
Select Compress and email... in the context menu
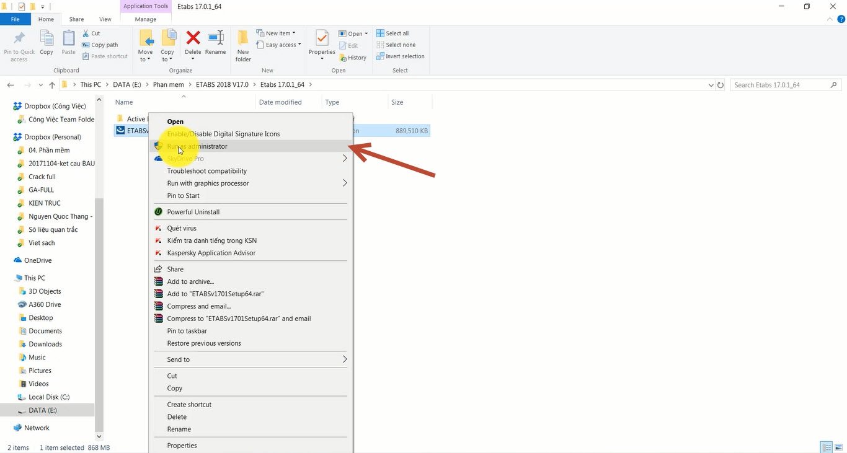point(251,306)
